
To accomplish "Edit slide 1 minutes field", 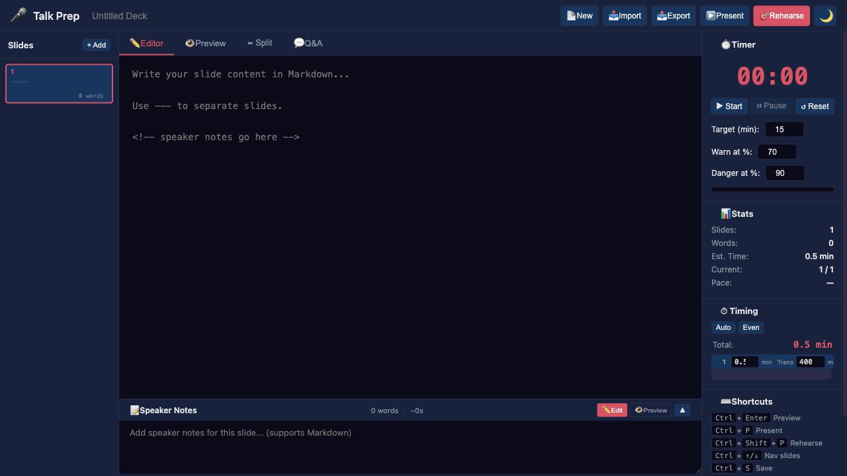I will pyautogui.click(x=744, y=362).
